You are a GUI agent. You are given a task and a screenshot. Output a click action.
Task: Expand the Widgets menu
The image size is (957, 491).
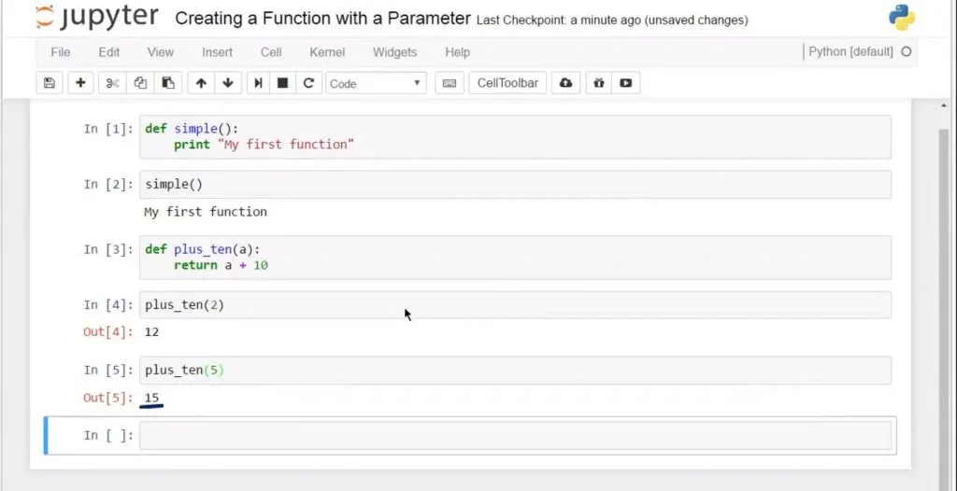[395, 52]
